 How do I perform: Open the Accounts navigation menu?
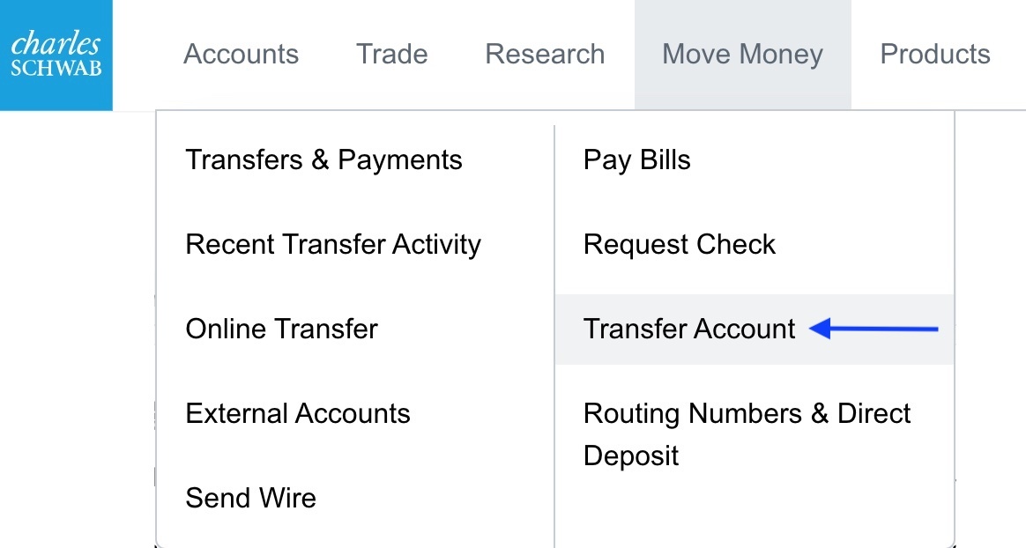(x=241, y=55)
